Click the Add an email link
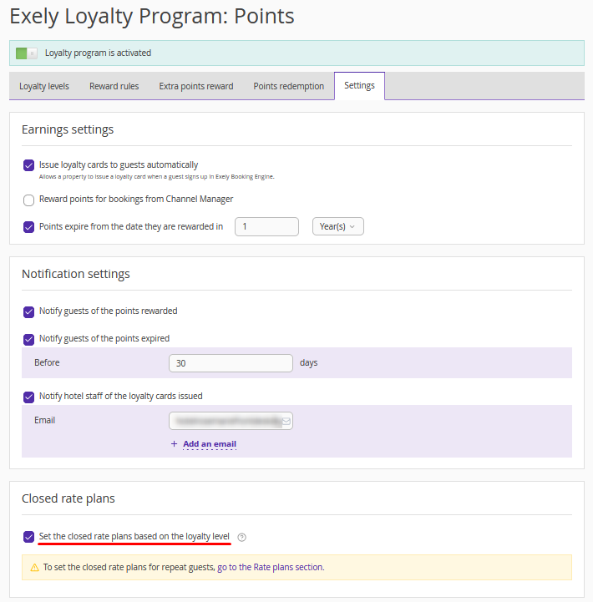The width and height of the screenshot is (593, 602). coord(210,444)
